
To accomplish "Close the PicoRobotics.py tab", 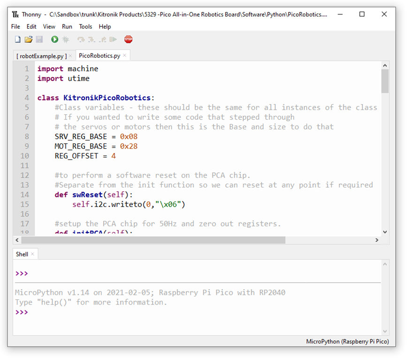I will [x=125, y=56].
